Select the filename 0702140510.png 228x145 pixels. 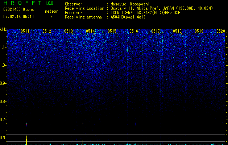click(18, 10)
